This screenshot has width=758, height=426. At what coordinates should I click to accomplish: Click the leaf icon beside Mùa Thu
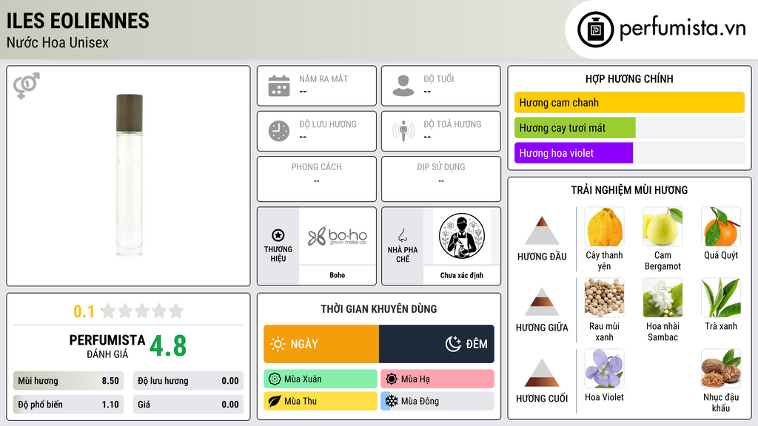tap(275, 401)
